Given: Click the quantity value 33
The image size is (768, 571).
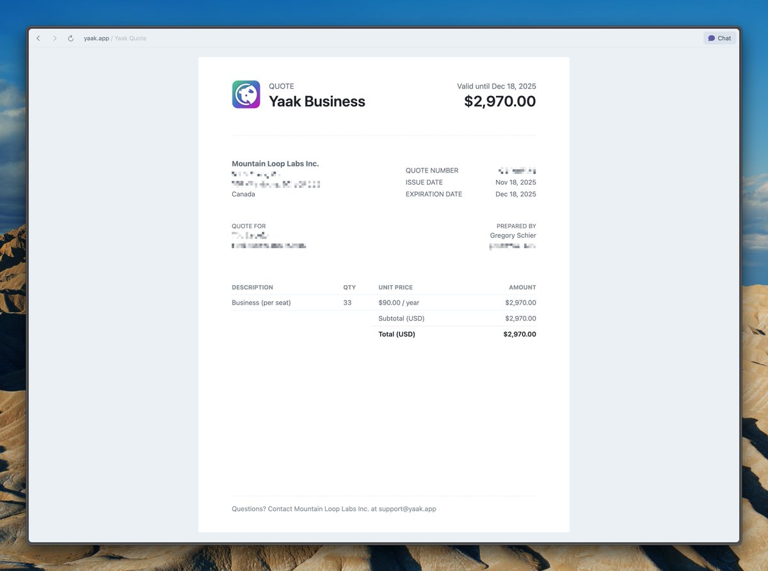Looking at the screenshot, I should coord(348,303).
